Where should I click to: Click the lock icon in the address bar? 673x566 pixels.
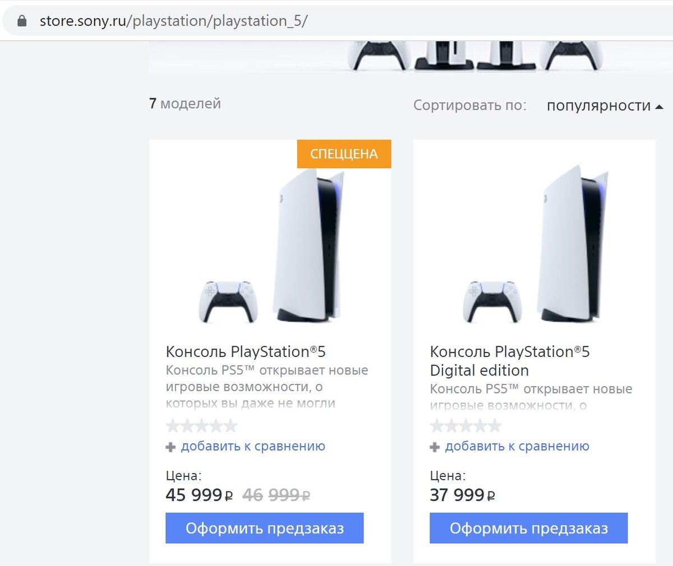[22, 21]
